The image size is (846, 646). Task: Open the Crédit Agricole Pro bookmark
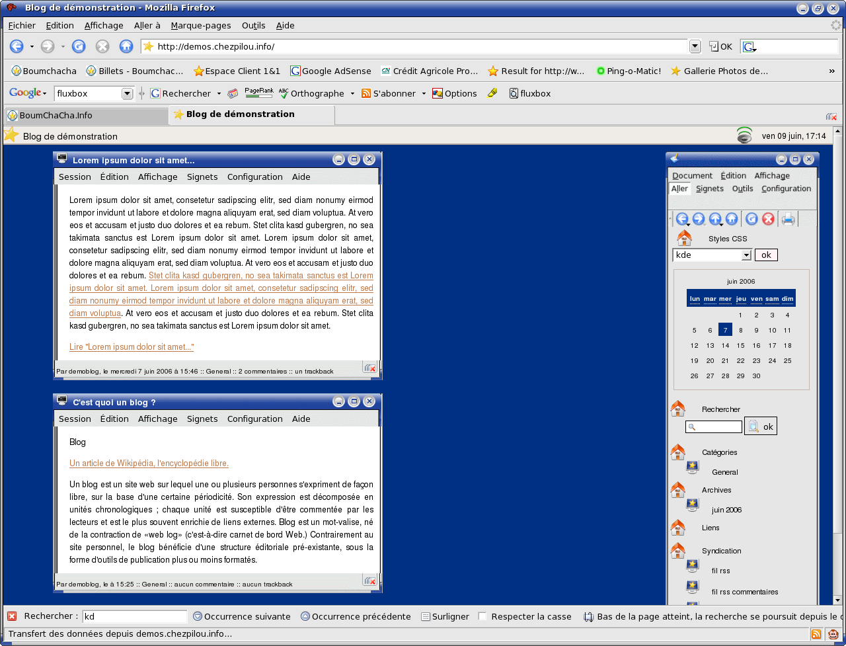click(430, 71)
